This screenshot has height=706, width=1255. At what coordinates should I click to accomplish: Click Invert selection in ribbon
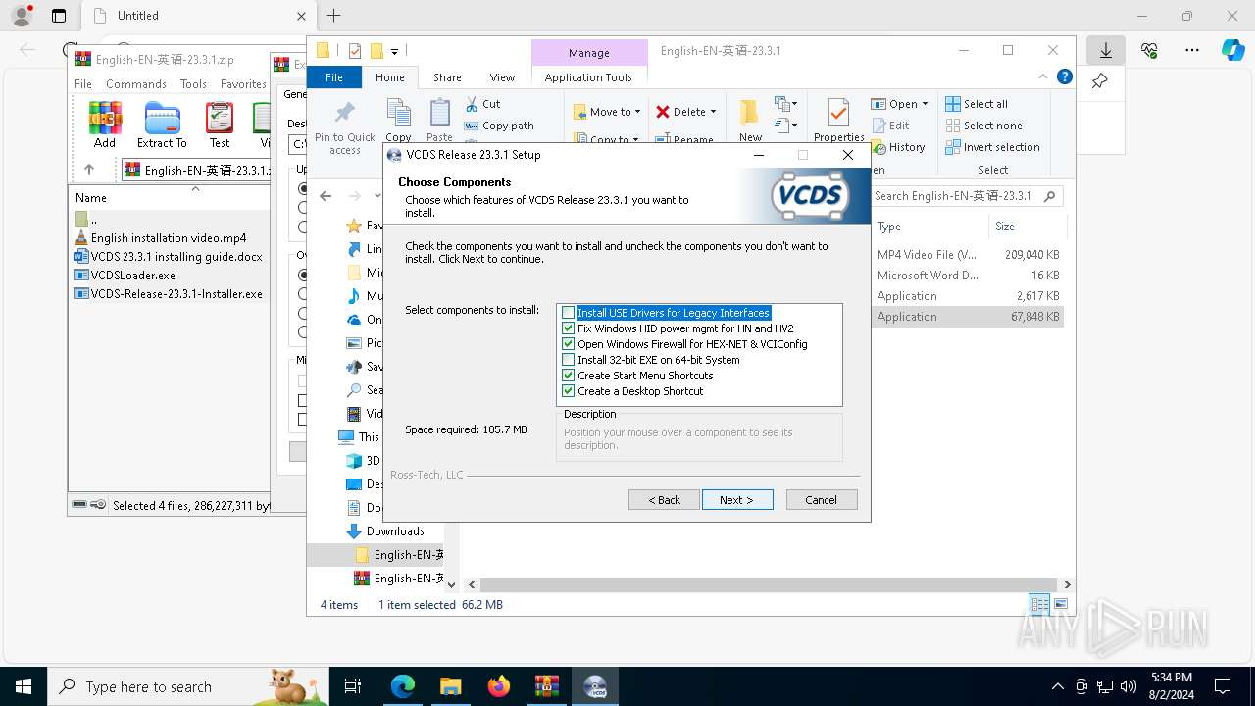click(x=992, y=147)
